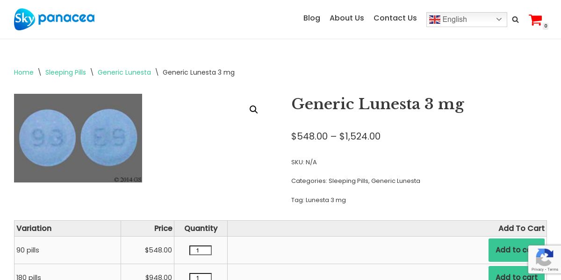Open Sleeping Pills breadcrumb link

65,72
